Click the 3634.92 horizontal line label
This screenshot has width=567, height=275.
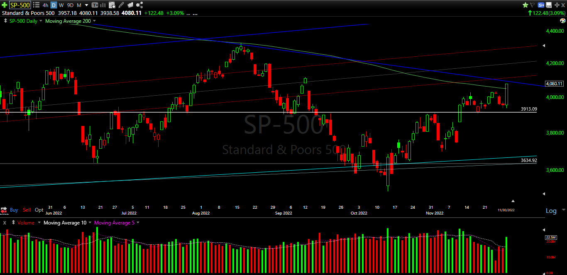point(529,160)
